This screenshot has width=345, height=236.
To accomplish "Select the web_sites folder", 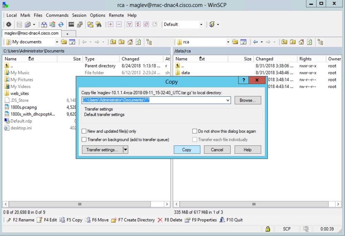I will coord(20,93).
